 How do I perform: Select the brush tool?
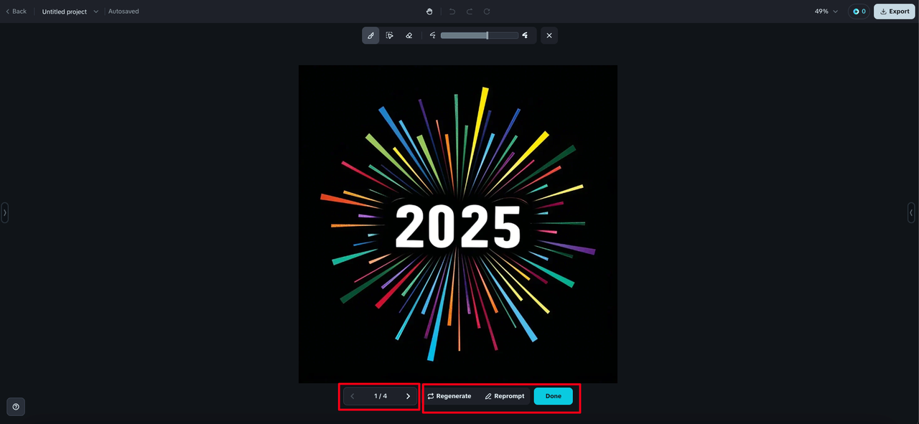tap(370, 35)
